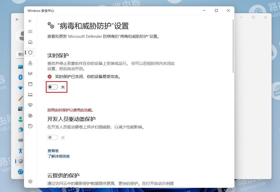Turn on real-time protection toggle
The height and width of the screenshot is (192, 280).
pyautogui.click(x=53, y=87)
